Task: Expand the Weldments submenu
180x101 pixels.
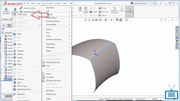Action: coord(57,47)
